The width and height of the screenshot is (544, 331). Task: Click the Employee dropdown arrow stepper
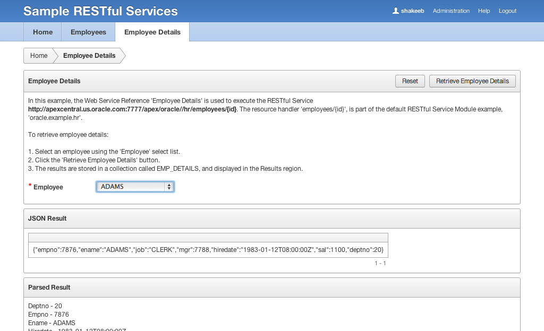[169, 187]
